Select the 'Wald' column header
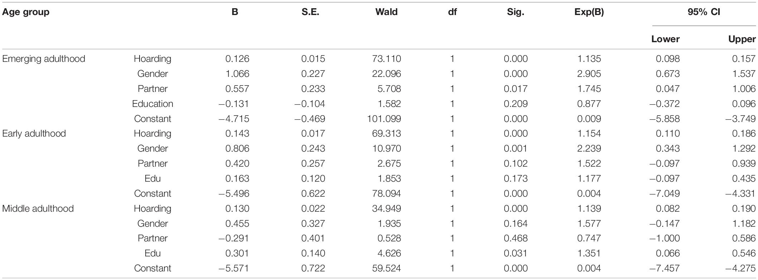This screenshot has height=280, width=758. 387,12
